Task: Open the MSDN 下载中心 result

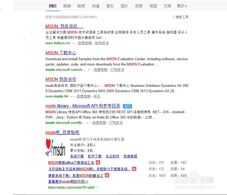Action: [x=61, y=53]
